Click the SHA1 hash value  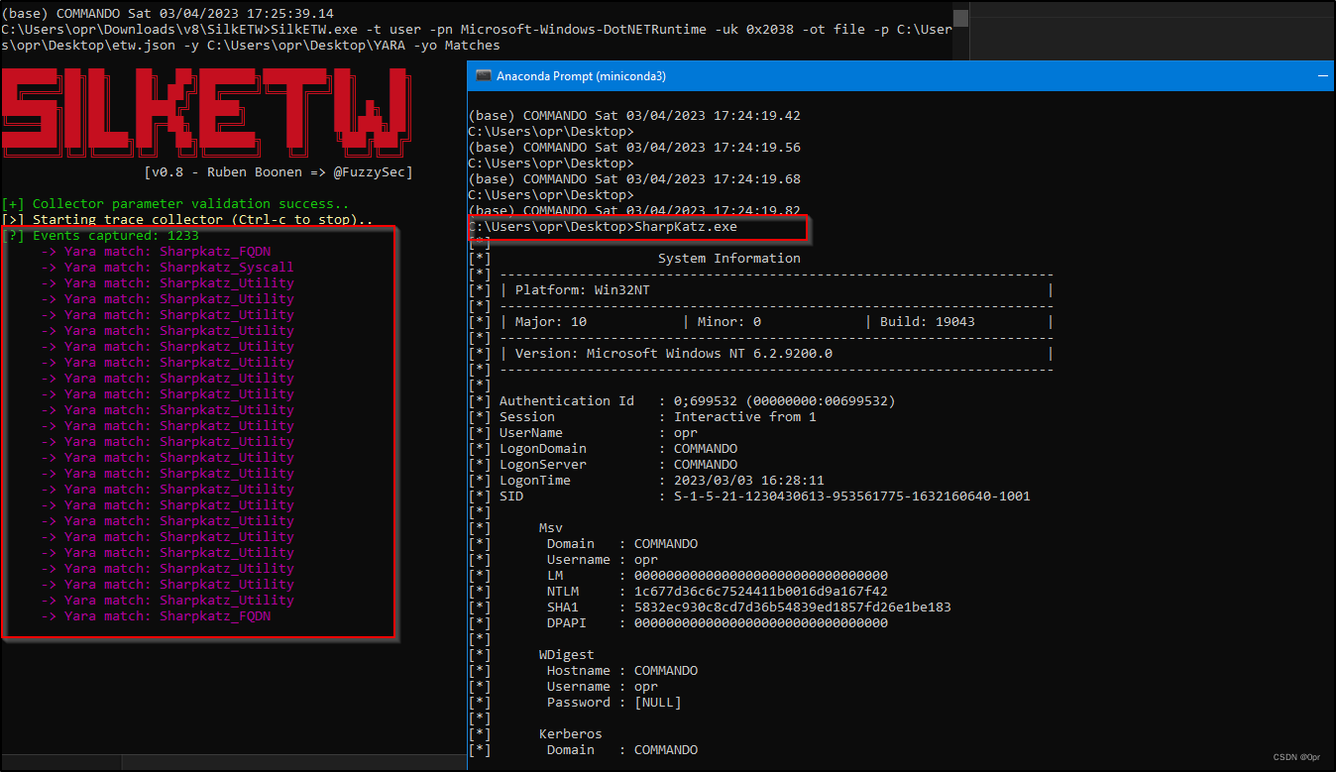tap(793, 607)
